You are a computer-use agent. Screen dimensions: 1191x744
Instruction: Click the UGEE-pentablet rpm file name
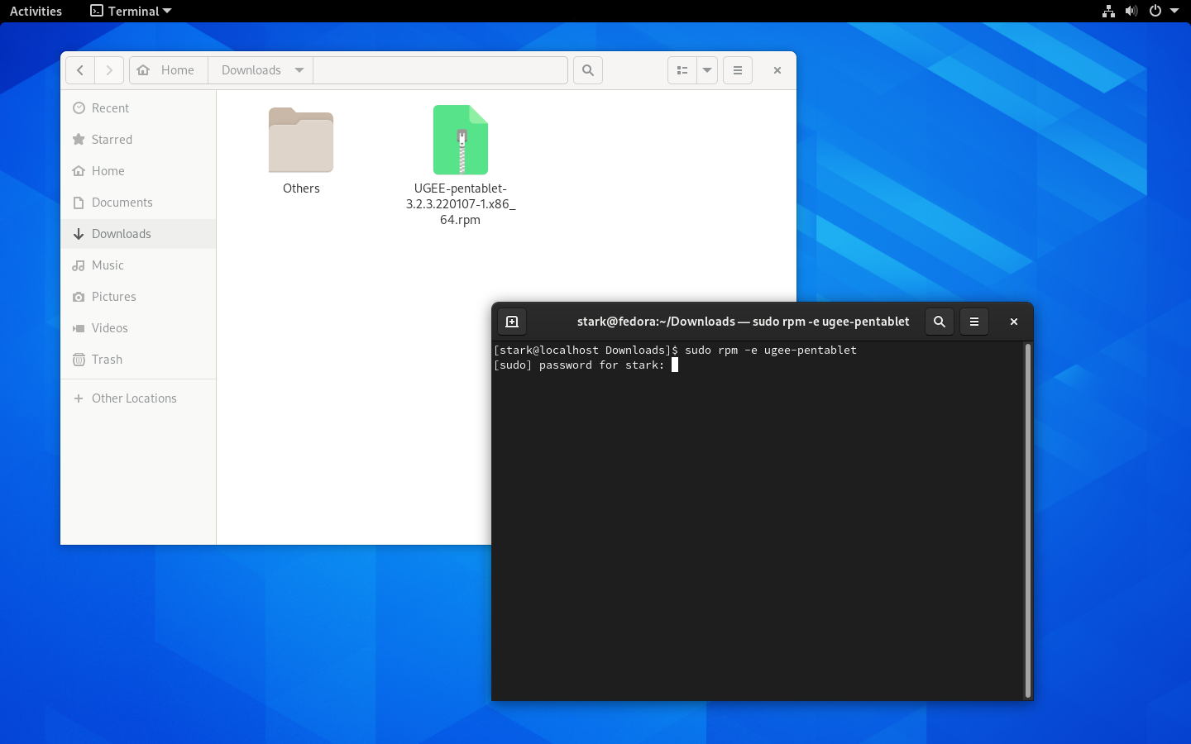click(x=461, y=204)
